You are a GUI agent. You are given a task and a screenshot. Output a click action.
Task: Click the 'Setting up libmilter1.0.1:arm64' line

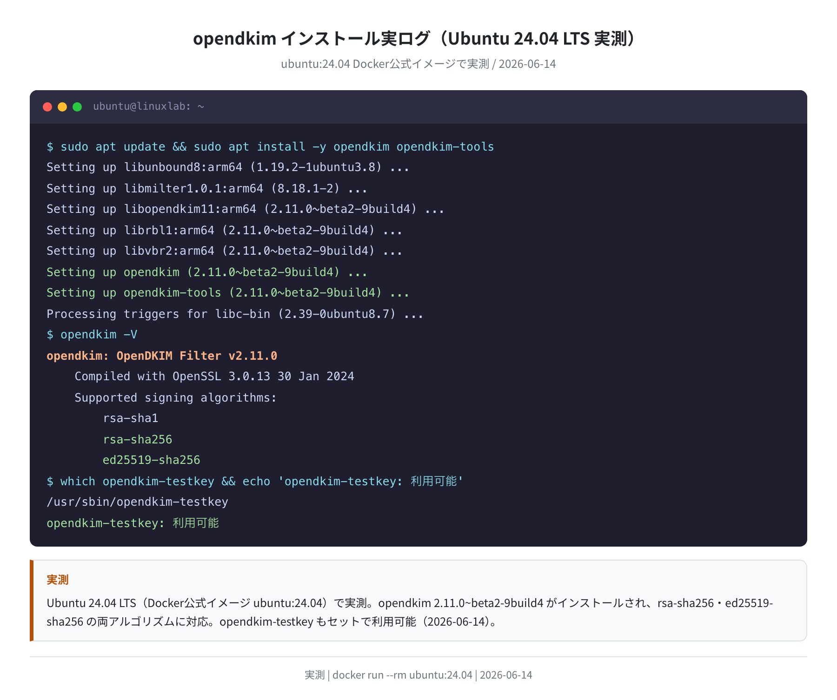[x=207, y=188]
